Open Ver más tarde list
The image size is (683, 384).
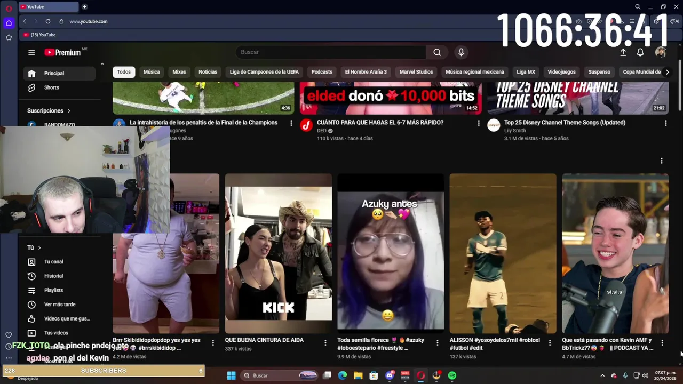click(x=60, y=305)
